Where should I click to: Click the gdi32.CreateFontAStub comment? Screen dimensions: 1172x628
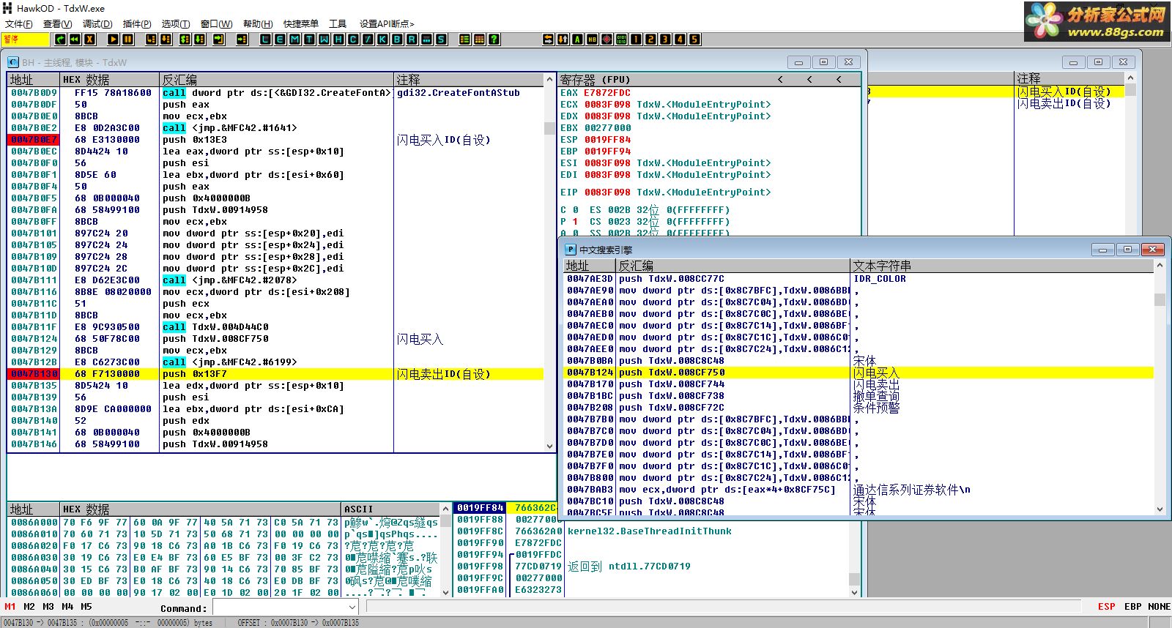(459, 93)
